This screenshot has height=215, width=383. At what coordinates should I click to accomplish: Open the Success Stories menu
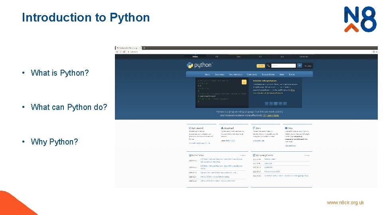coord(268,74)
